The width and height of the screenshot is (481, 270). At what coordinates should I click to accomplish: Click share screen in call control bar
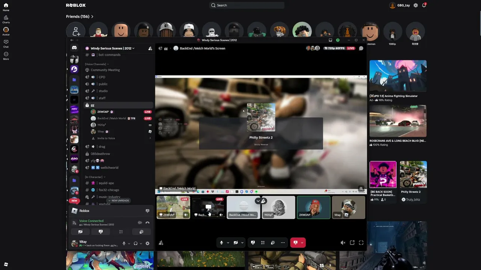coord(253,243)
